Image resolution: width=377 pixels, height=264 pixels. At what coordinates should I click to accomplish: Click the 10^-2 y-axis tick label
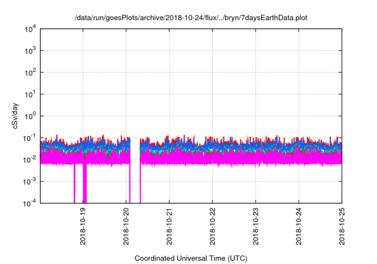[x=29, y=160]
